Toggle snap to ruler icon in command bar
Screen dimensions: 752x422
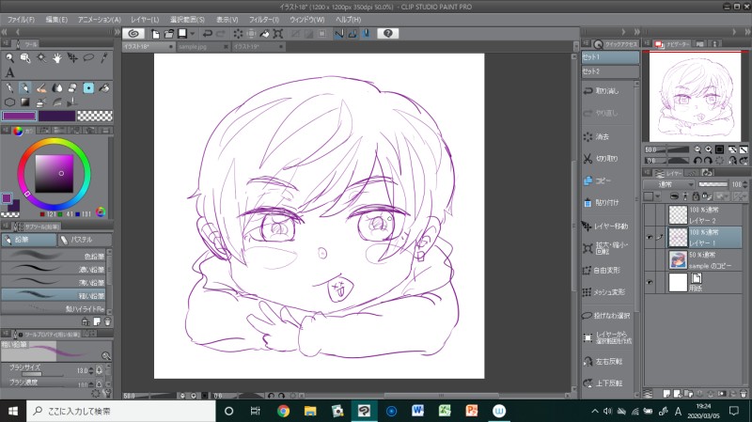(339, 34)
